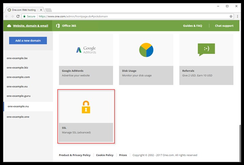The image size is (244, 165).
Task: Reload the page with the browser refresh icon
Action: point(18,16)
